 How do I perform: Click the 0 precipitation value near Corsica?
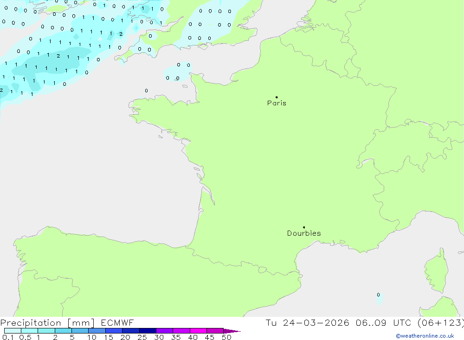378,295
